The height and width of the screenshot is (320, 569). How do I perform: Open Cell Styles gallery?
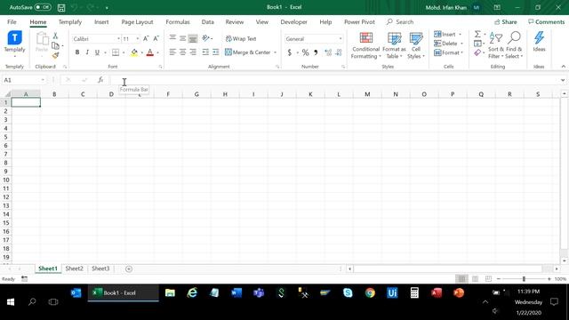click(x=416, y=45)
